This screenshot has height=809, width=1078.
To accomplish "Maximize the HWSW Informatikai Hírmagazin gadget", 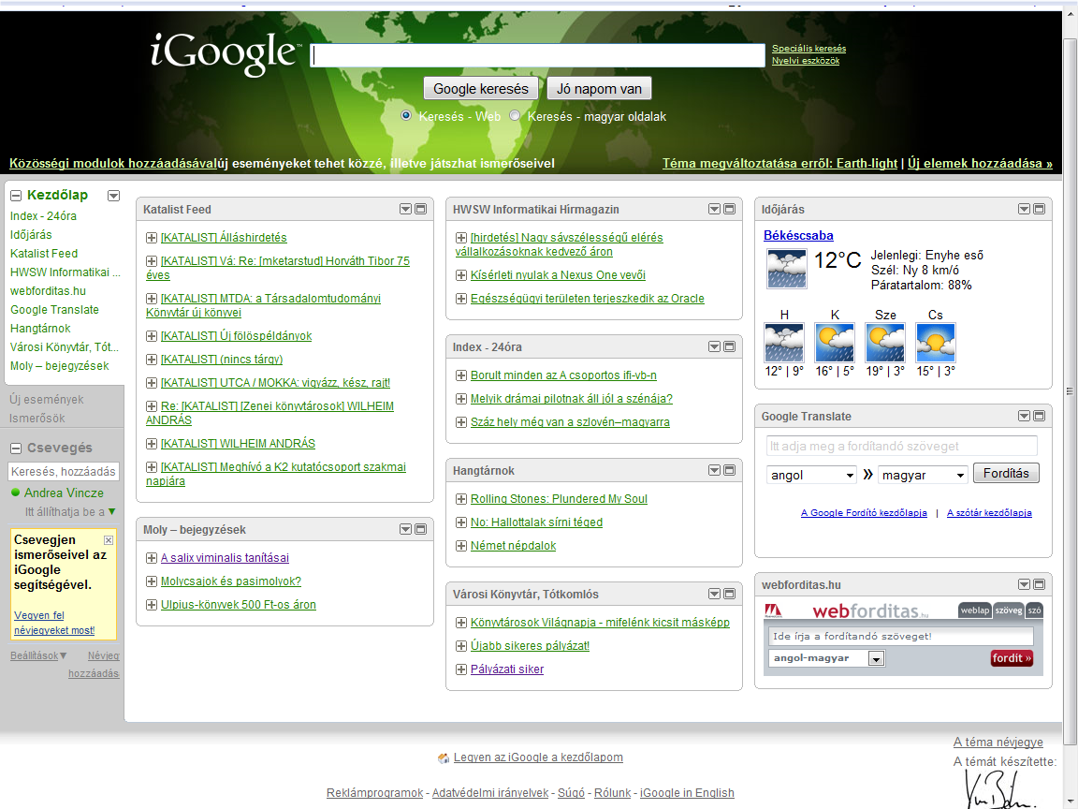I will (730, 209).
